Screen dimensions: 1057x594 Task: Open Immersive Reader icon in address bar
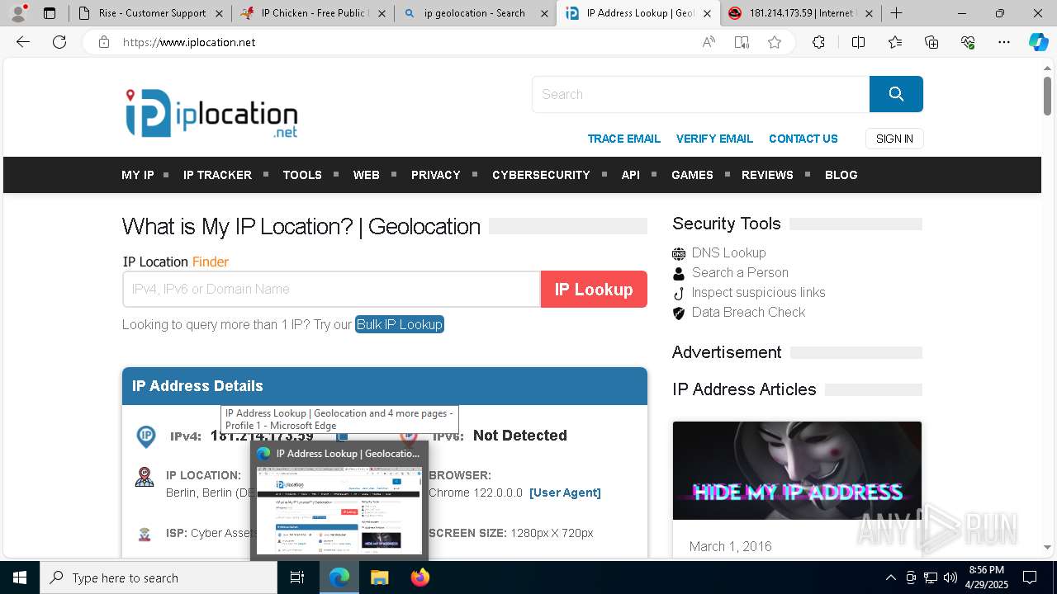tap(742, 42)
